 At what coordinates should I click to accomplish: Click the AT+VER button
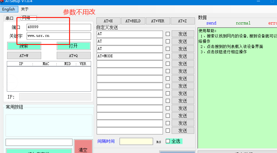click(158, 21)
